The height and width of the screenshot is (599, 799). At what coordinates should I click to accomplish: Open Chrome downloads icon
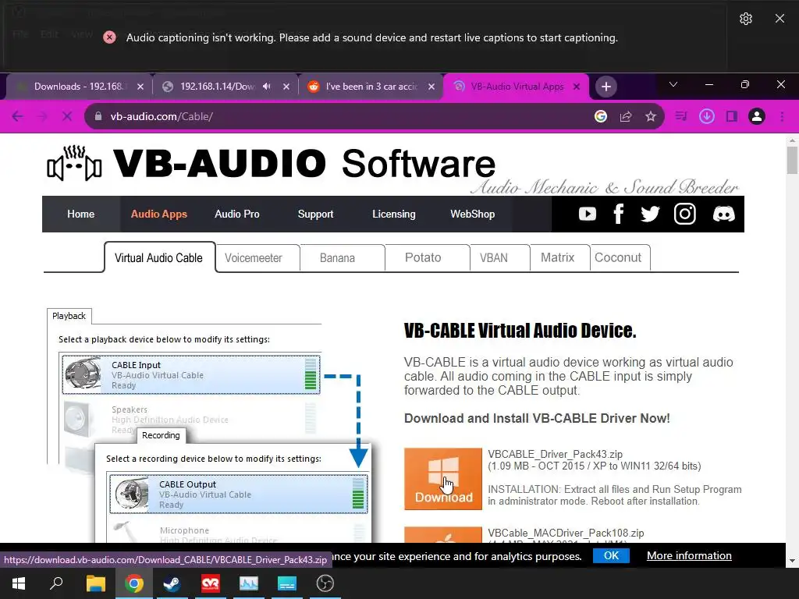(x=706, y=116)
